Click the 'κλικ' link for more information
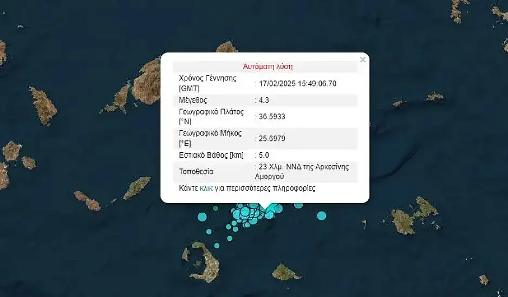Viewport: 508px width, 297px height. pyautogui.click(x=206, y=188)
